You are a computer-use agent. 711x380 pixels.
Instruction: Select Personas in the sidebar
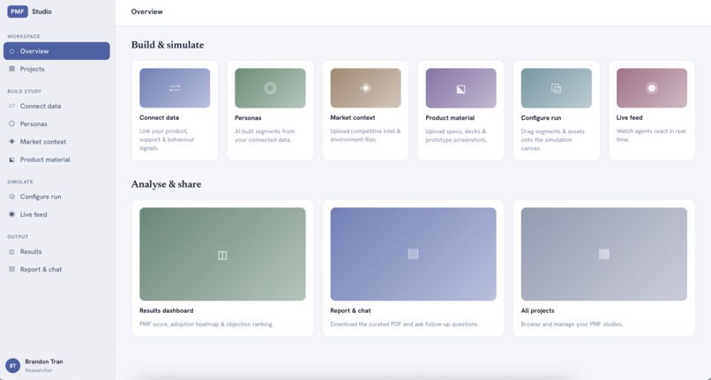(x=56, y=123)
